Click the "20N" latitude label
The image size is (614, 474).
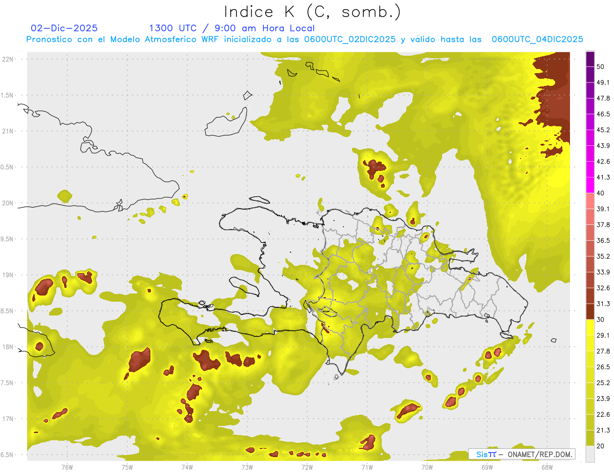click(x=8, y=203)
